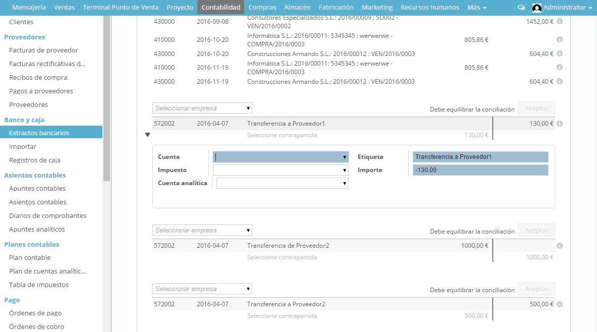The width and height of the screenshot is (597, 332).
Task: Click info icon on Transferencia a Proveedor1 row
Action: coord(560,124)
